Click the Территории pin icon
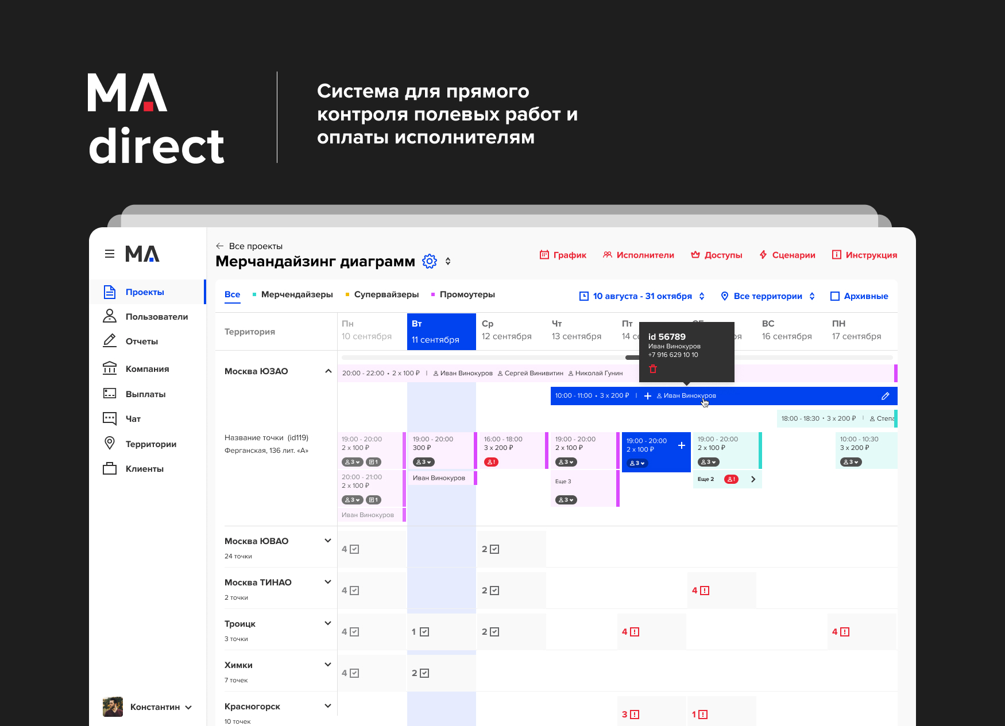This screenshot has width=1005, height=726. point(110,443)
